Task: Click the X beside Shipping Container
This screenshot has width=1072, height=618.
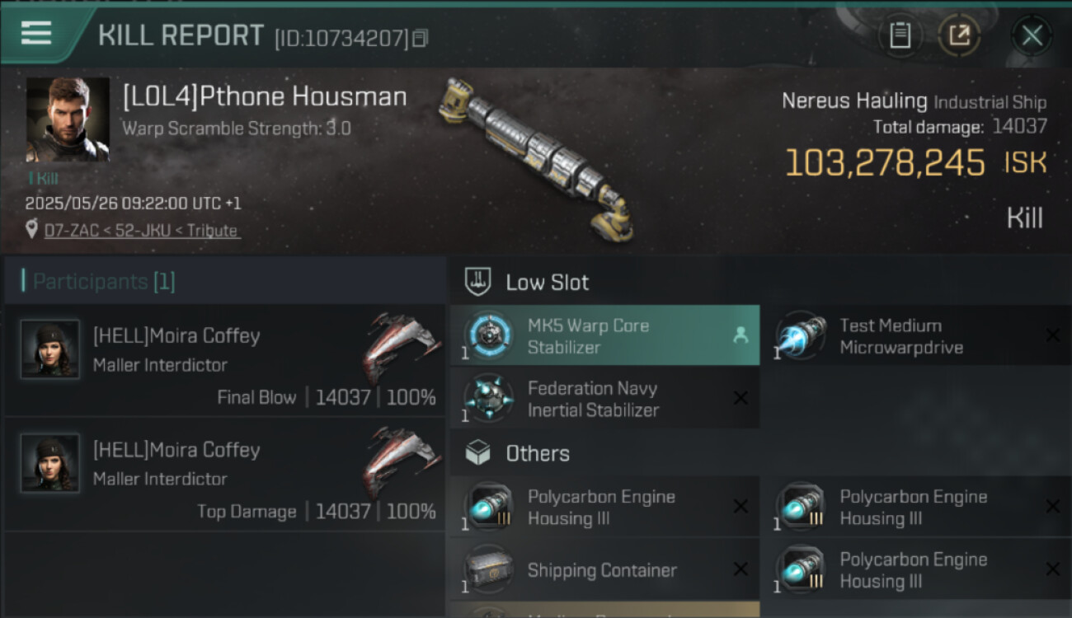Action: point(741,569)
